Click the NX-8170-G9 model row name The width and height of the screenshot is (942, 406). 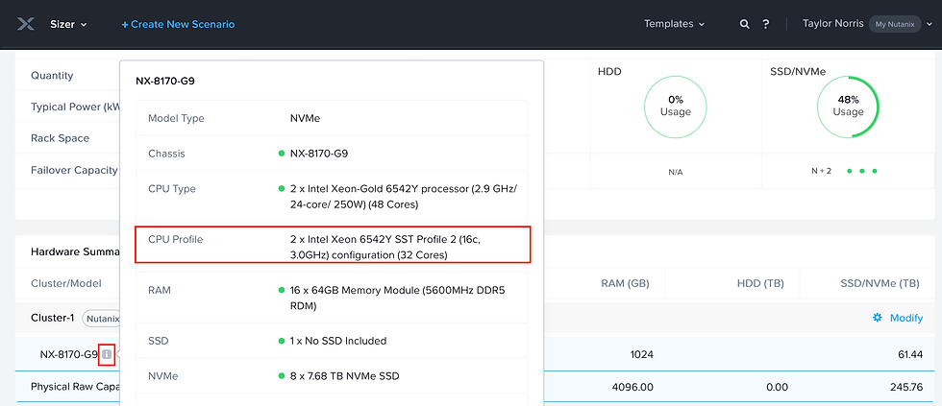tap(68, 354)
